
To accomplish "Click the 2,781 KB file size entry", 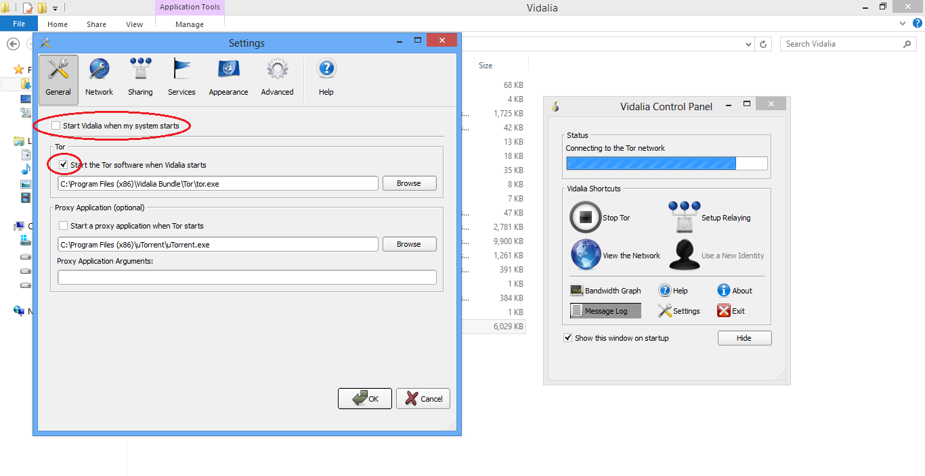I will coord(508,227).
